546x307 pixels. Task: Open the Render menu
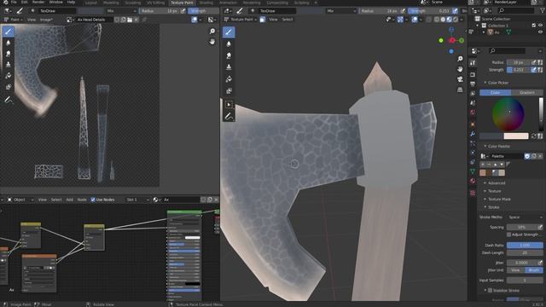pyautogui.click(x=38, y=2)
